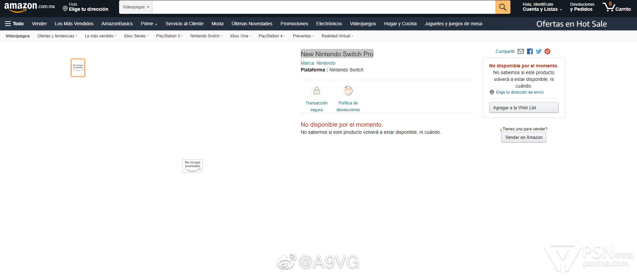Click the orange search magnifier button

coord(502,7)
